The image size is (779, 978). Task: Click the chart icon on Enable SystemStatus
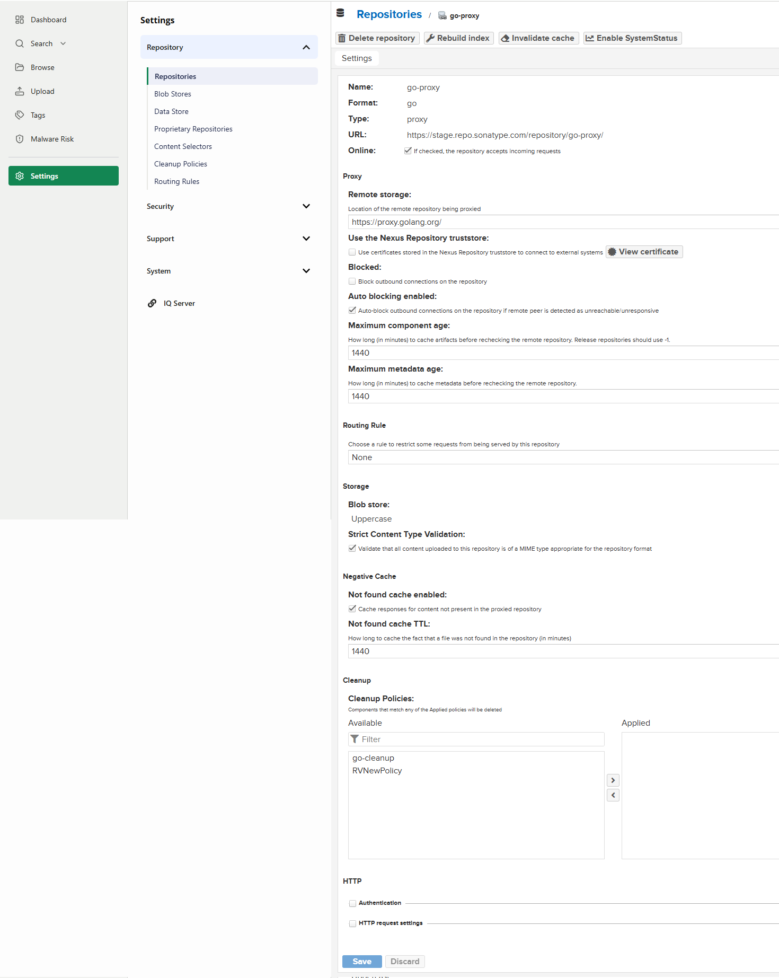590,38
